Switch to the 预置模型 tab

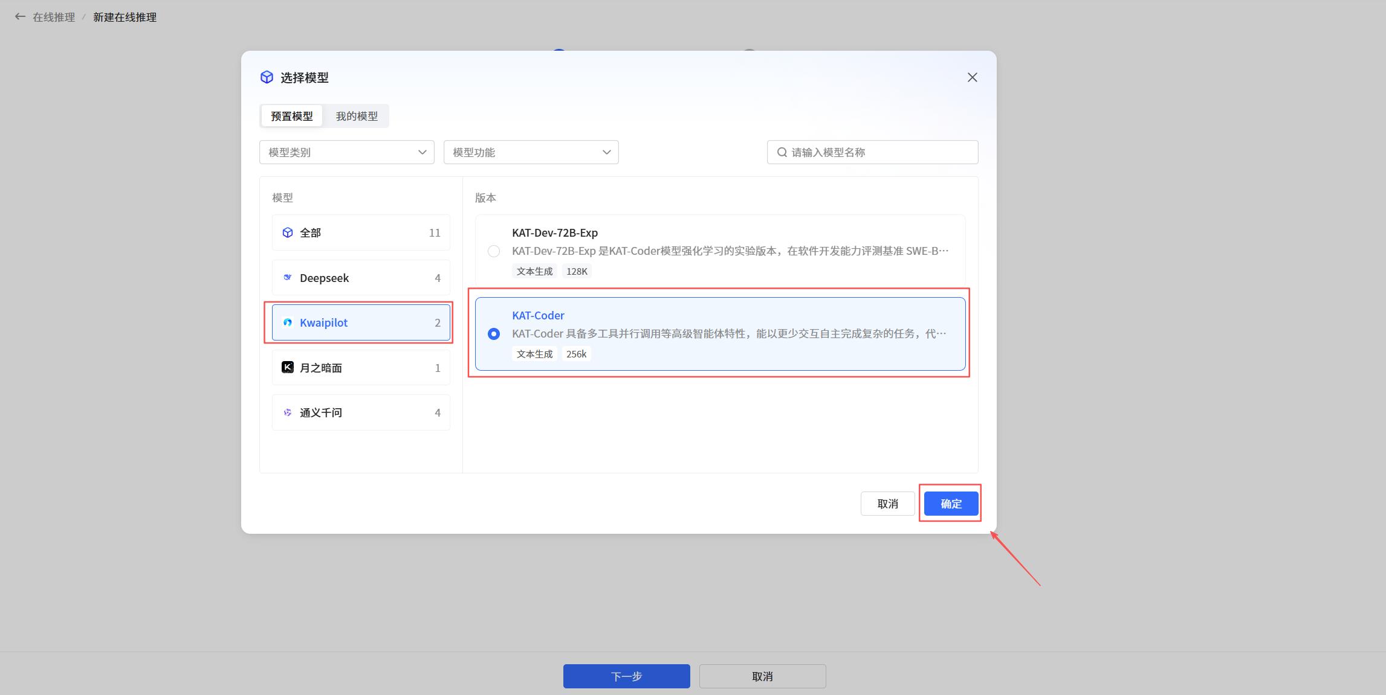tap(291, 116)
